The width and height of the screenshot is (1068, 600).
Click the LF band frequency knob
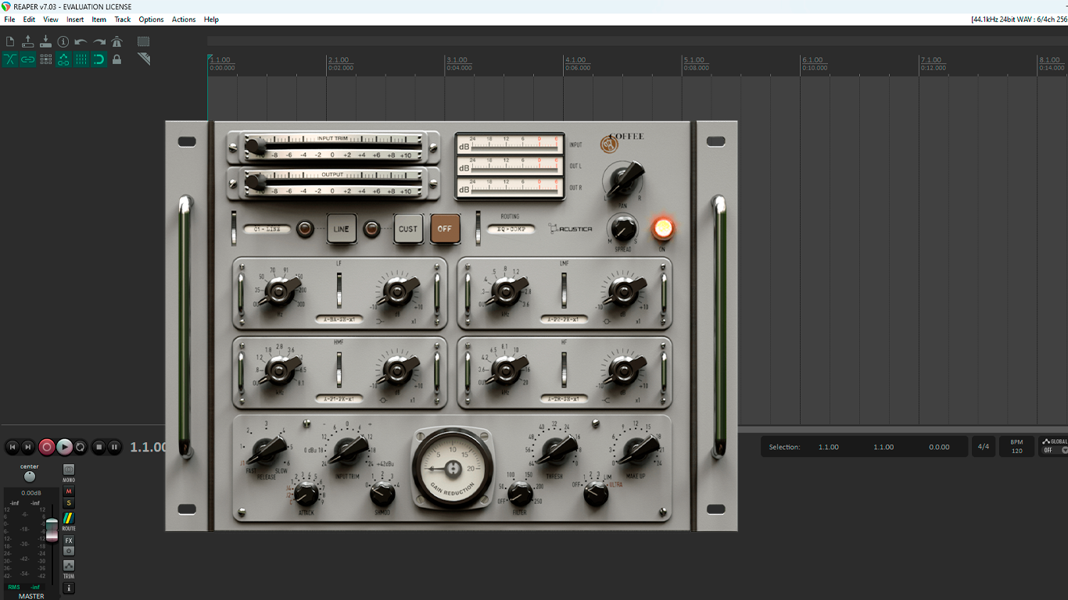click(279, 291)
